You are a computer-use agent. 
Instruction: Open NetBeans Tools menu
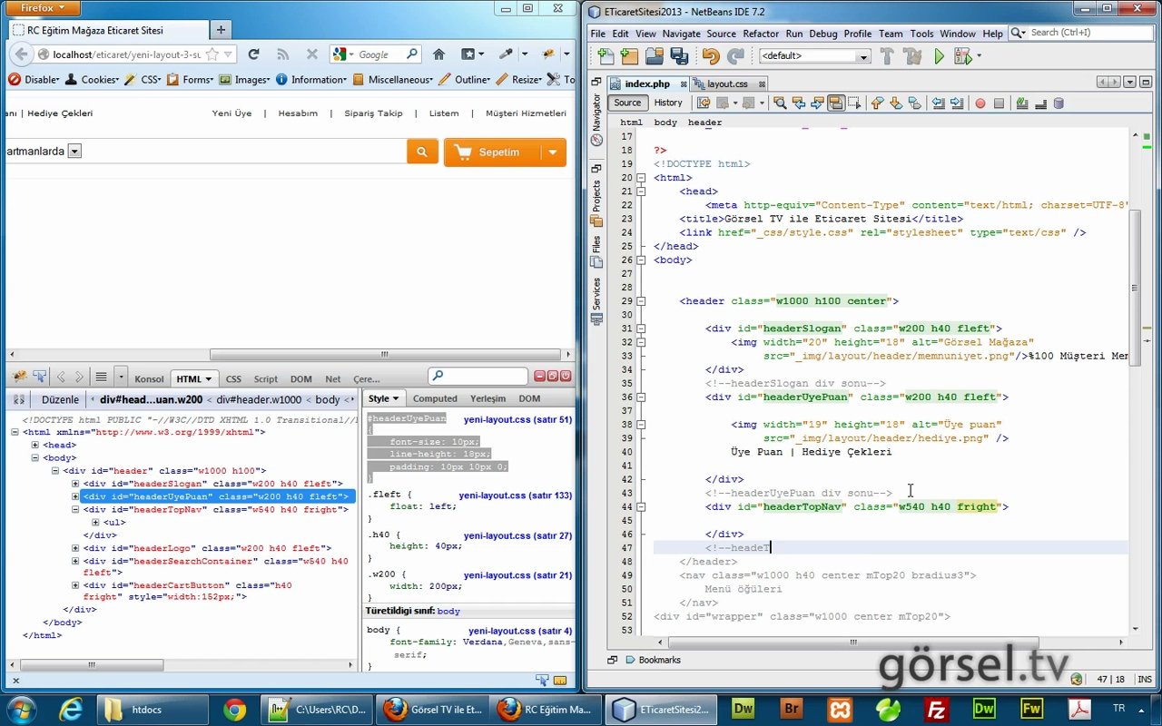coord(921,34)
